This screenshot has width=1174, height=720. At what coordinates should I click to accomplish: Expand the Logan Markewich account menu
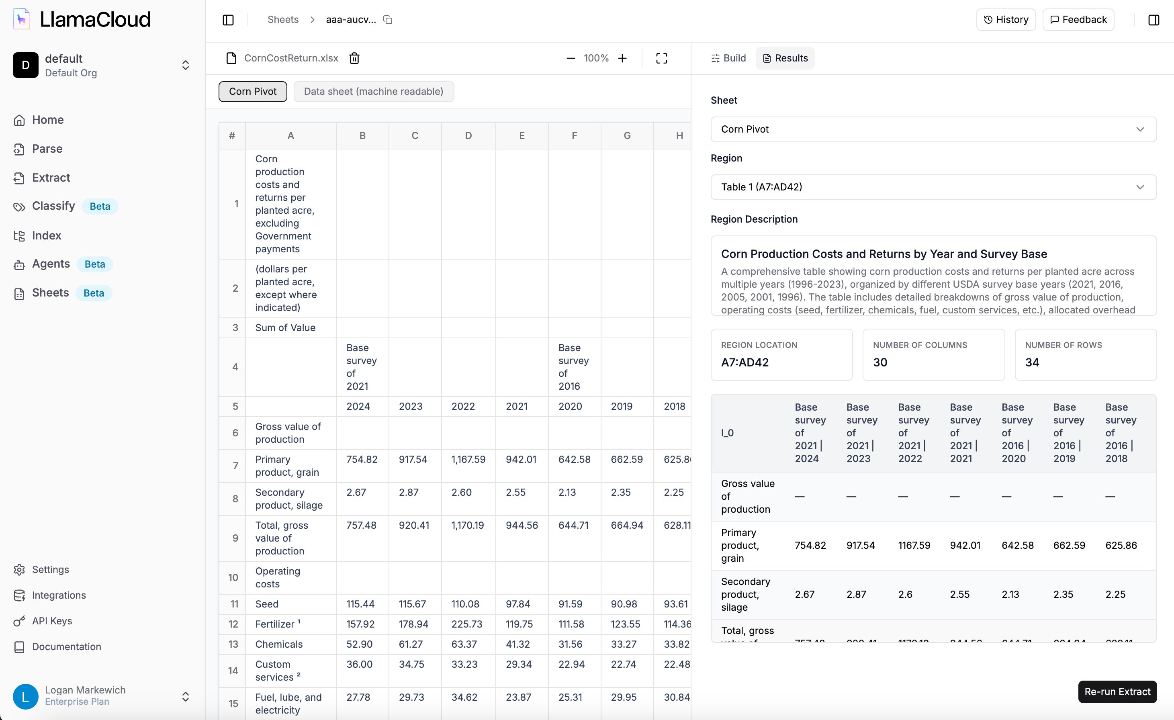[185, 696]
